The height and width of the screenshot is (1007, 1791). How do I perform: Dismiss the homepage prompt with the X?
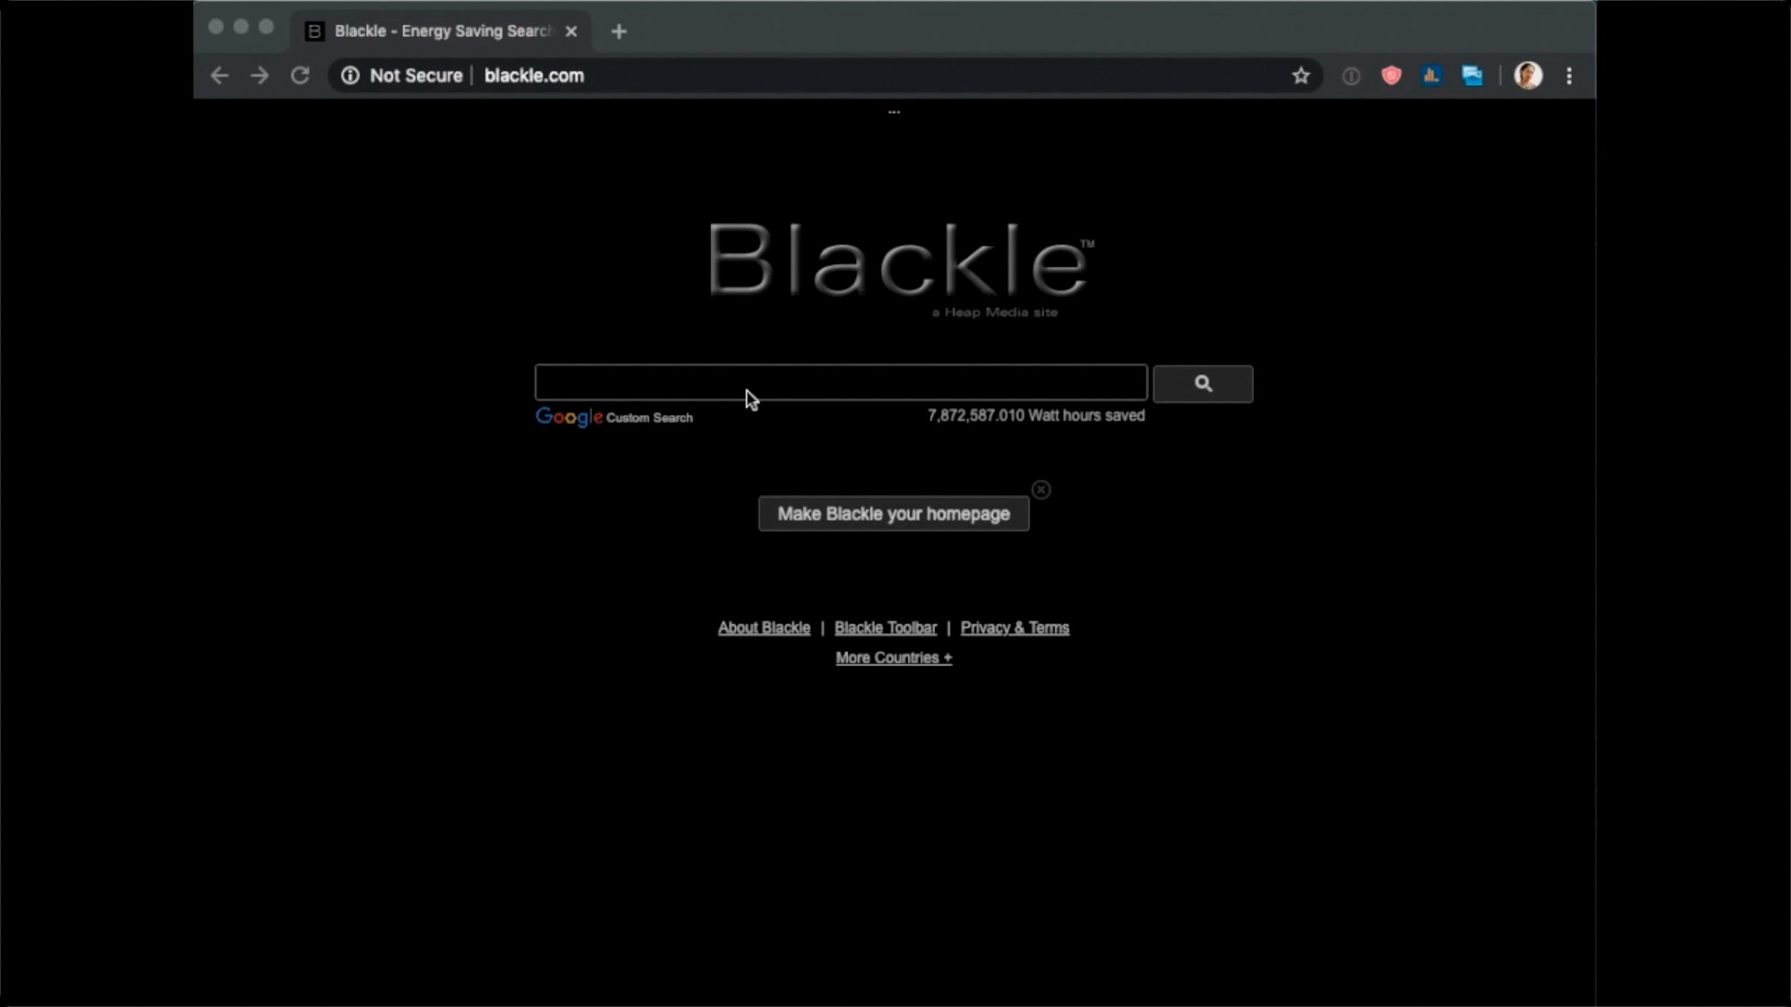pyautogui.click(x=1041, y=490)
